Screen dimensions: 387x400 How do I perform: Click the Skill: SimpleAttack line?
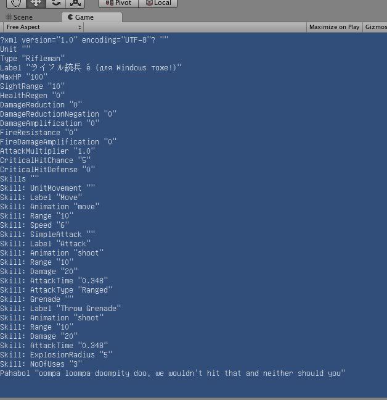click(47, 235)
